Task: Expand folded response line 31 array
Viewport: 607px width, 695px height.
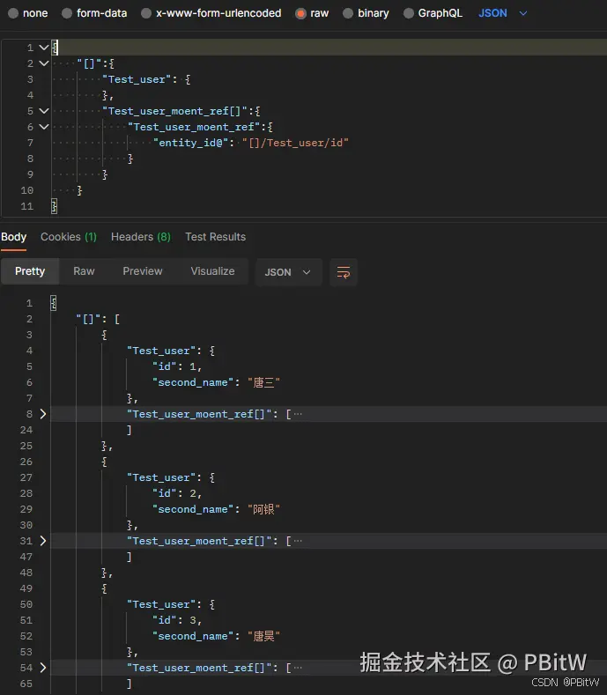Action: [43, 541]
